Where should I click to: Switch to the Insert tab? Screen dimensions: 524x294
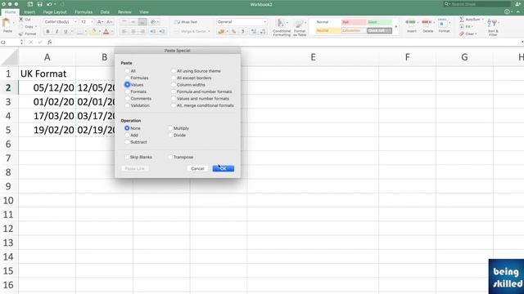[29, 12]
